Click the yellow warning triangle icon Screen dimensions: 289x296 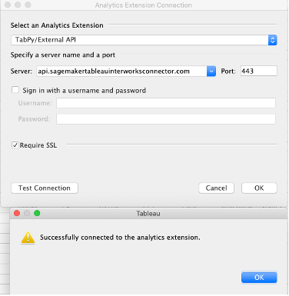(28, 237)
